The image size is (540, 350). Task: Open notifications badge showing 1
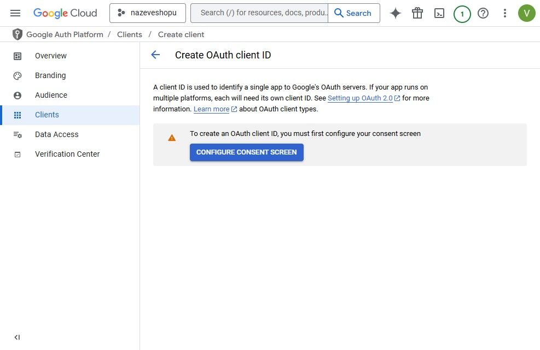coord(462,14)
